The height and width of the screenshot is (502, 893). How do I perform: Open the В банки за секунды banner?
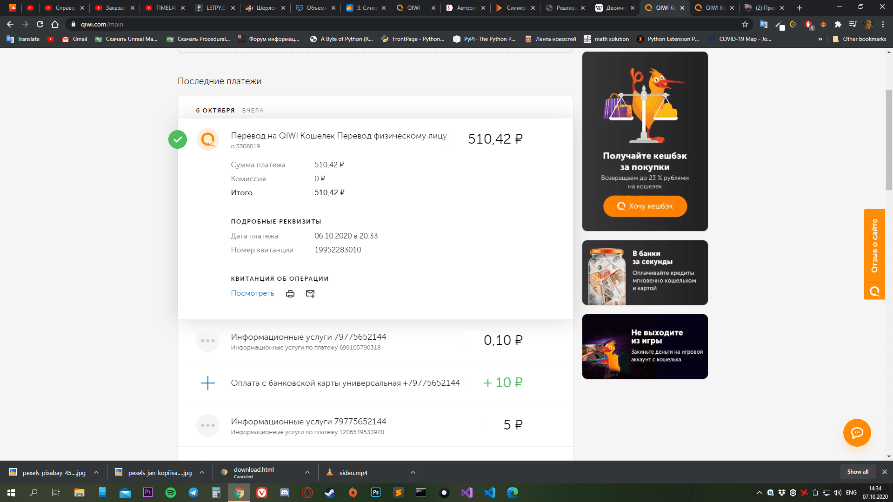pos(645,272)
